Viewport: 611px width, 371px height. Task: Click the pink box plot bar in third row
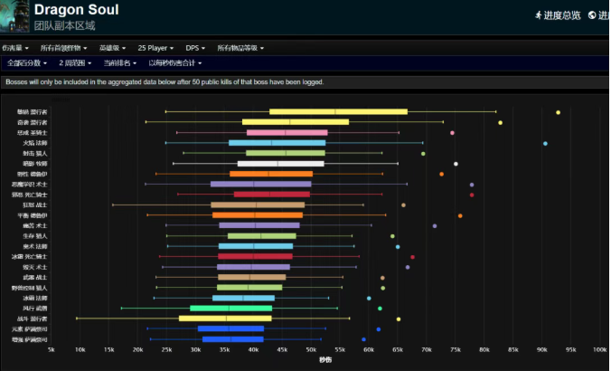[287, 133]
